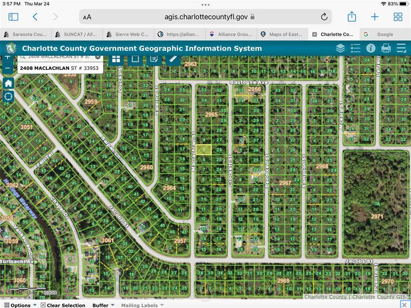
Task: Click block number 2957 label
Action: coord(180,241)
